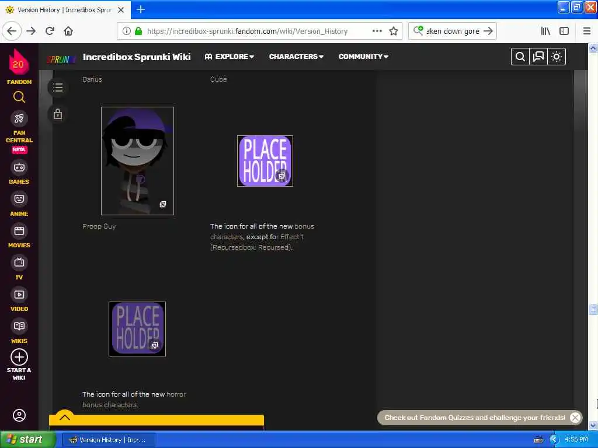Go to browser home page icon
The height and width of the screenshot is (448, 598).
pos(68,31)
